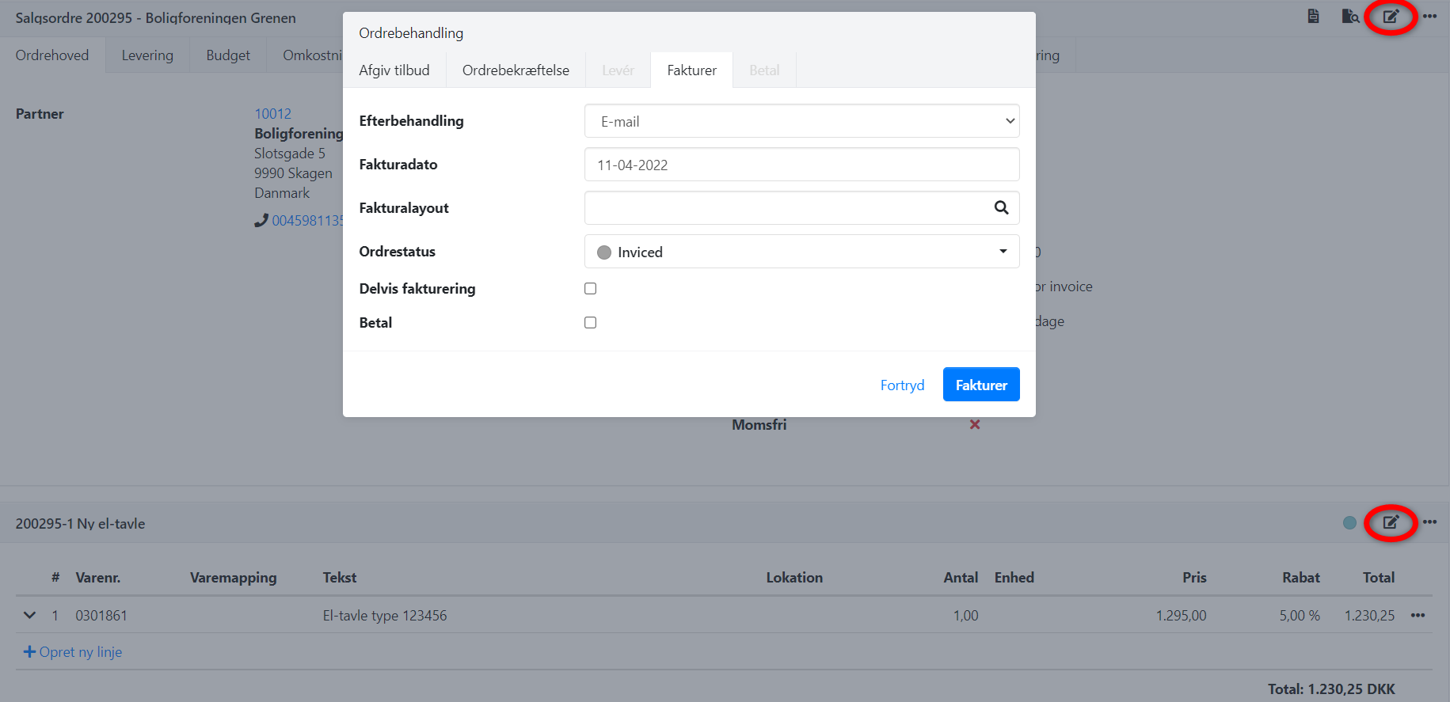Screen dimensions: 1450x702
Task: Click the edit icon for Salgsordre 200295
Action: pyautogui.click(x=1391, y=17)
